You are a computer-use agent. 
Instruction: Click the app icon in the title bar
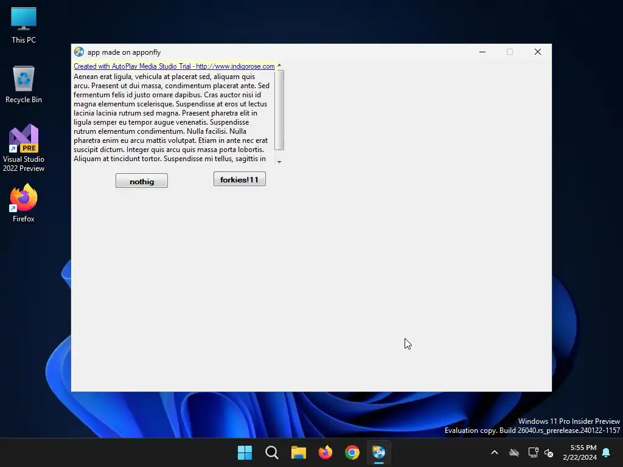(x=79, y=52)
